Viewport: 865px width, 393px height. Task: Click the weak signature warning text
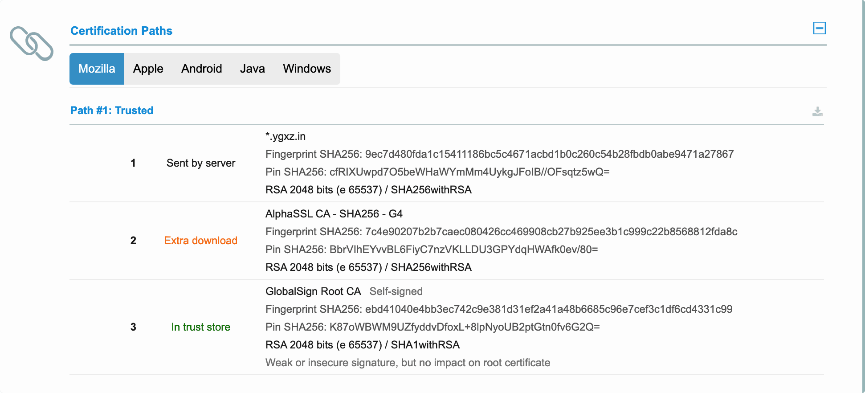coord(408,363)
